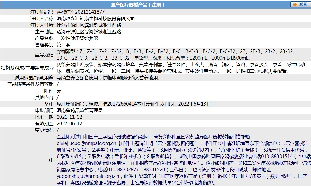
Task: Click label 结构及组成/主要组成成分
Action: click(x=27, y=68)
